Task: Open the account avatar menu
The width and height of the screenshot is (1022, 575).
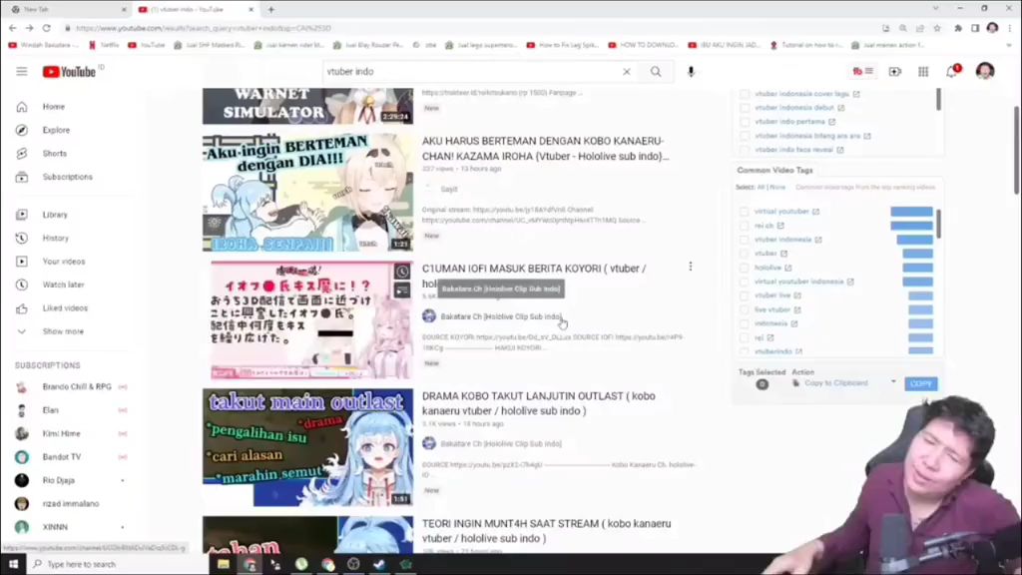Action: 985,71
